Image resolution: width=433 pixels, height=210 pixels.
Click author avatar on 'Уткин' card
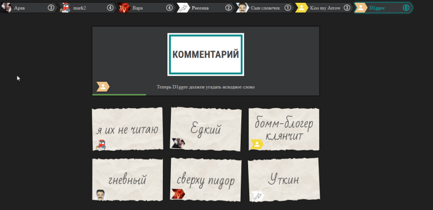pos(257,196)
